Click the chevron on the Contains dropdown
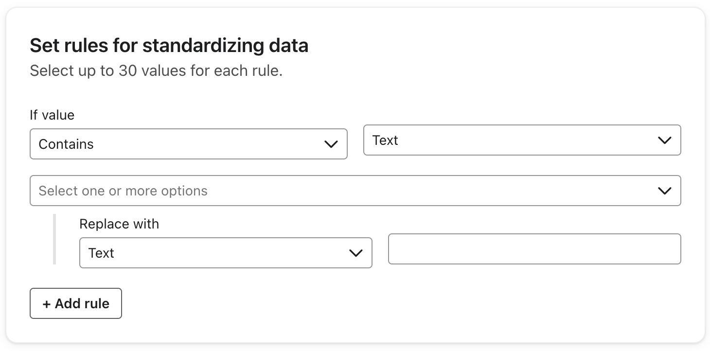710x351 pixels. (331, 144)
